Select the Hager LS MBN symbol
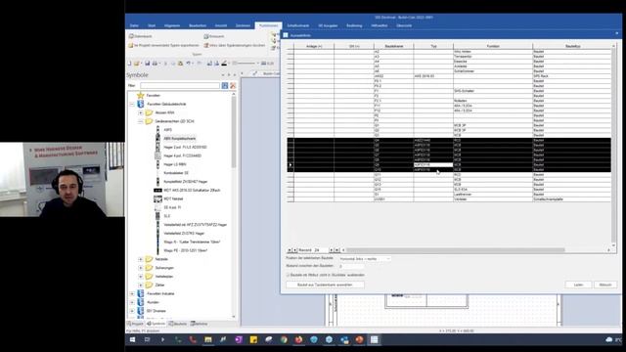Image resolution: width=626 pixels, height=352 pixels. click(x=175, y=164)
